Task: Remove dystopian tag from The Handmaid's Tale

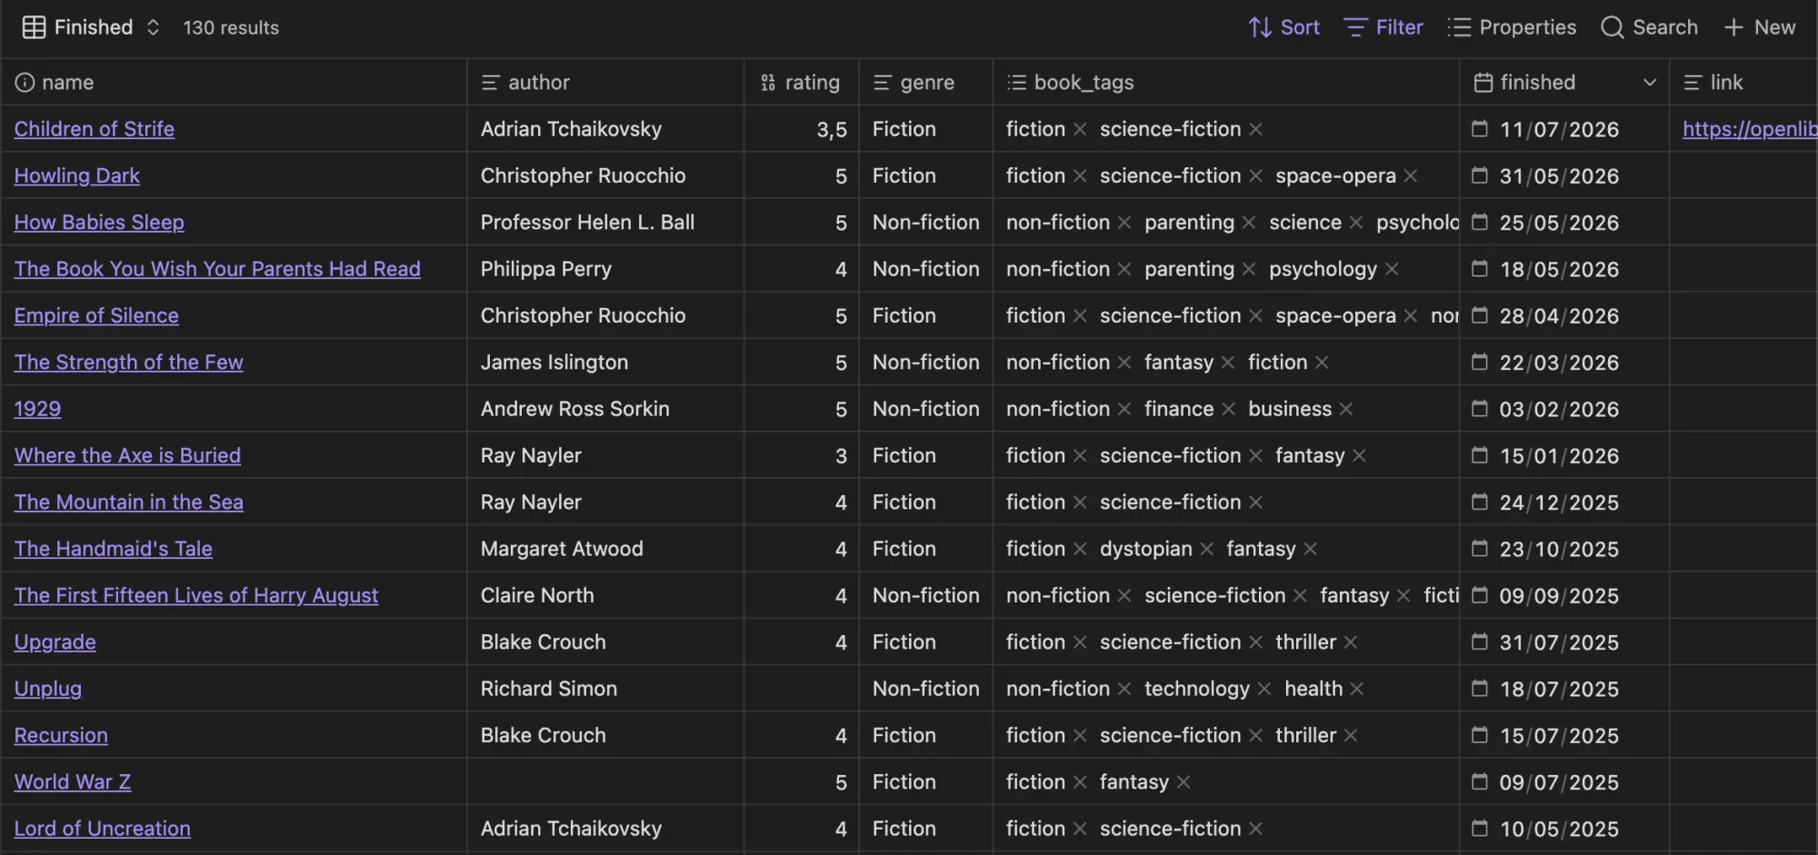Action: coord(1207,549)
